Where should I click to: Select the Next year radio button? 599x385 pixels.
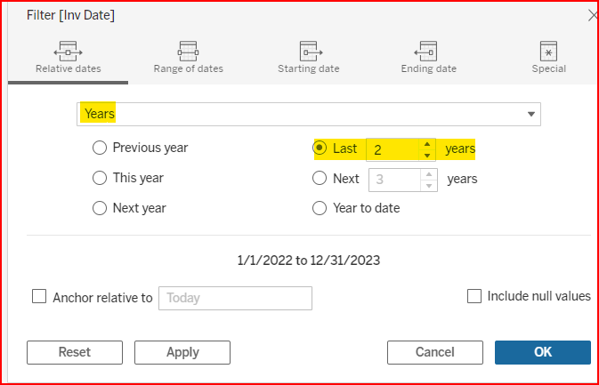(101, 208)
